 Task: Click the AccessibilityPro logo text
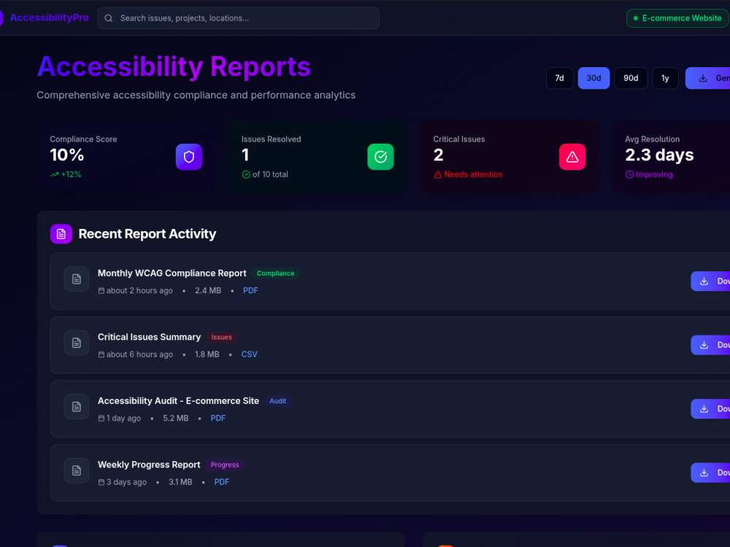click(x=49, y=18)
